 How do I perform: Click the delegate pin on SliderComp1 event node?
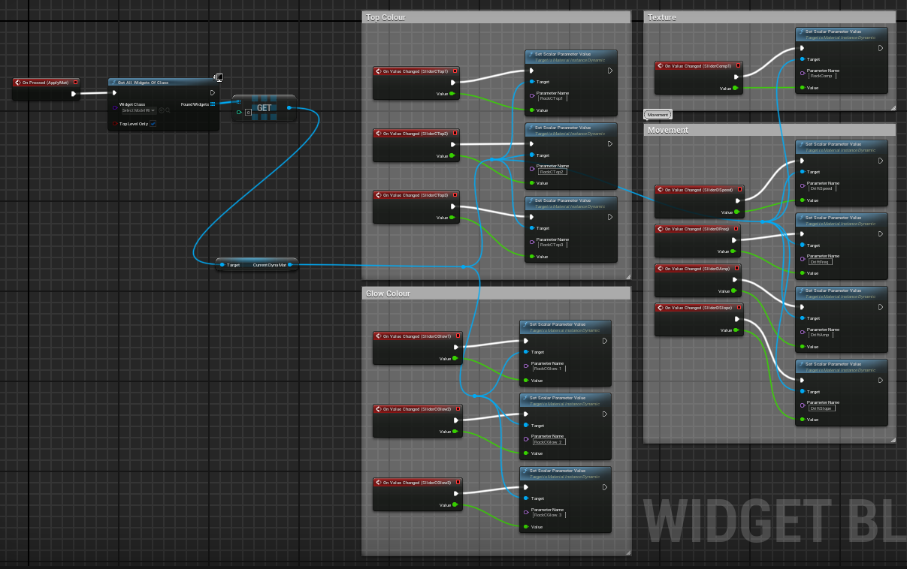pos(739,66)
